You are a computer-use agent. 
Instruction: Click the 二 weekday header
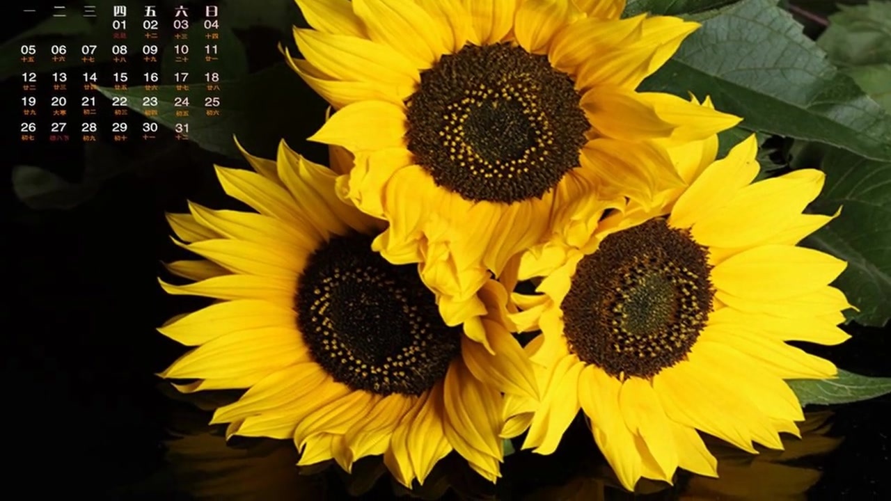pos(59,11)
